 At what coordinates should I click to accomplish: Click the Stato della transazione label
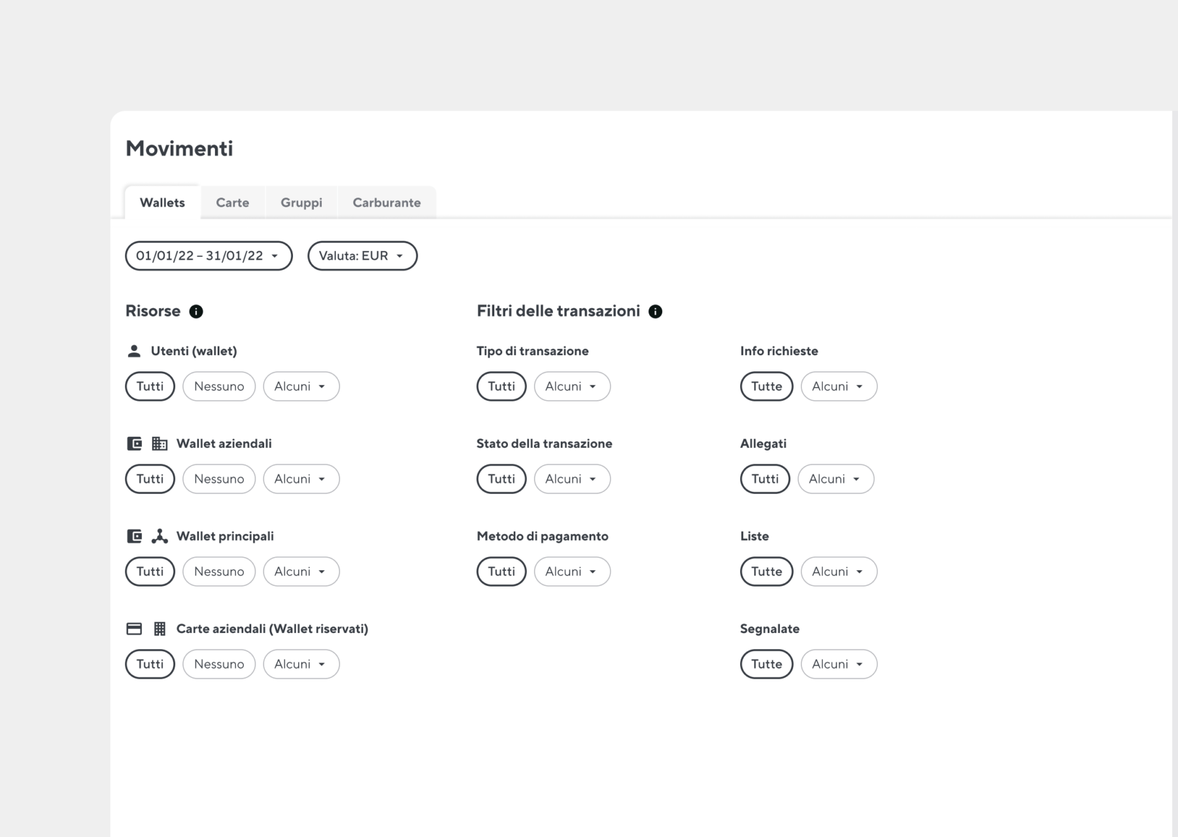(545, 444)
